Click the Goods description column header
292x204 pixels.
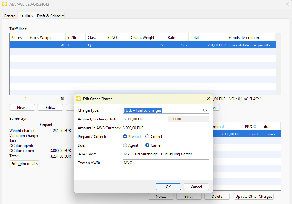[x=251, y=38]
